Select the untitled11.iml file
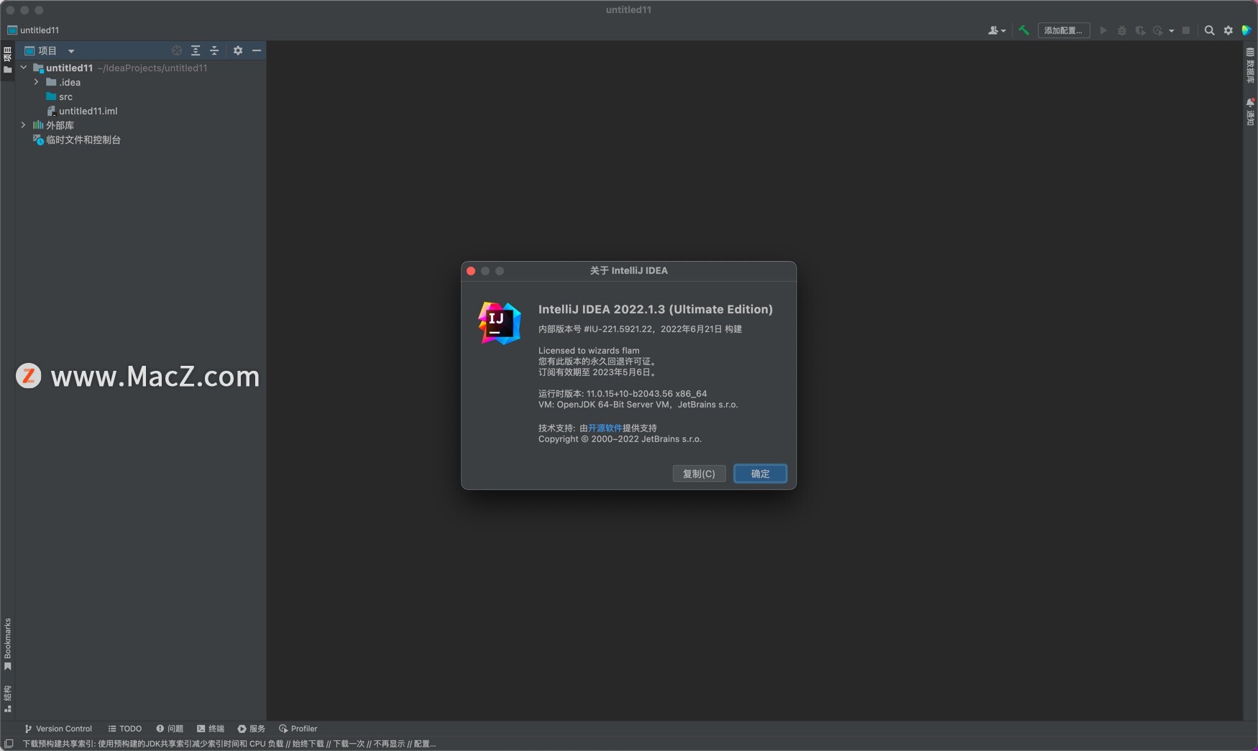This screenshot has height=751, width=1258. 140,111
